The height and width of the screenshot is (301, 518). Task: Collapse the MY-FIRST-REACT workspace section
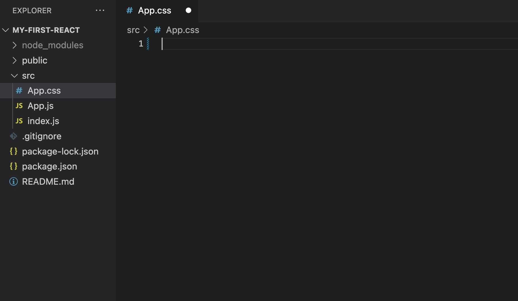tap(5, 30)
